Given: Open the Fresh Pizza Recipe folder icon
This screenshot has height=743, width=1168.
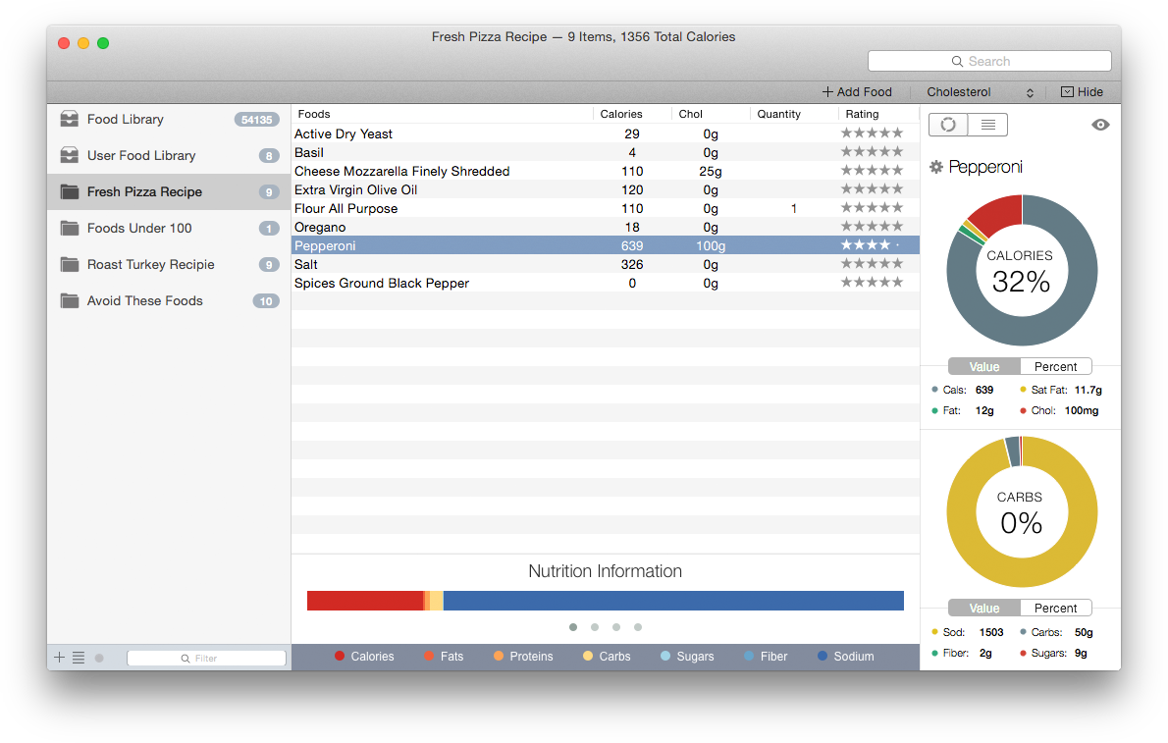Looking at the screenshot, I should 68,191.
